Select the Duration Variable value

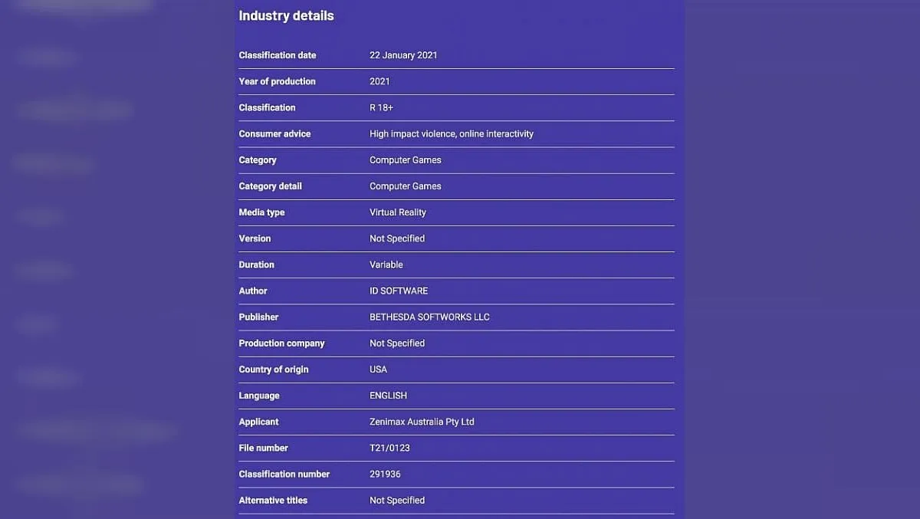click(386, 264)
